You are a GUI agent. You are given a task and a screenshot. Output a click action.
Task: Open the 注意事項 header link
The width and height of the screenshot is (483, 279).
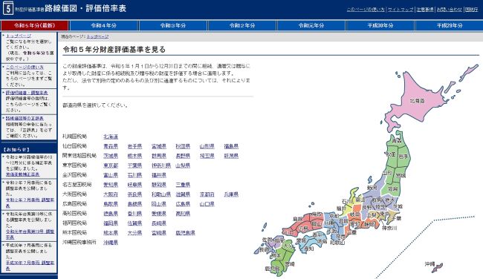(x=425, y=10)
